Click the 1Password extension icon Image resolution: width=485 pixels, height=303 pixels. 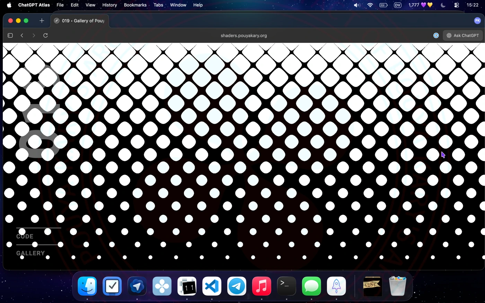436,35
